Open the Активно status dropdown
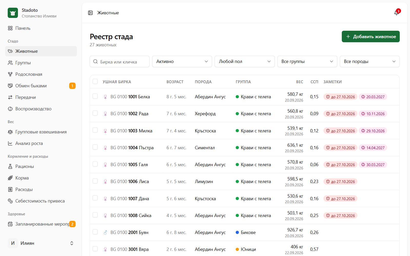 click(182, 61)
